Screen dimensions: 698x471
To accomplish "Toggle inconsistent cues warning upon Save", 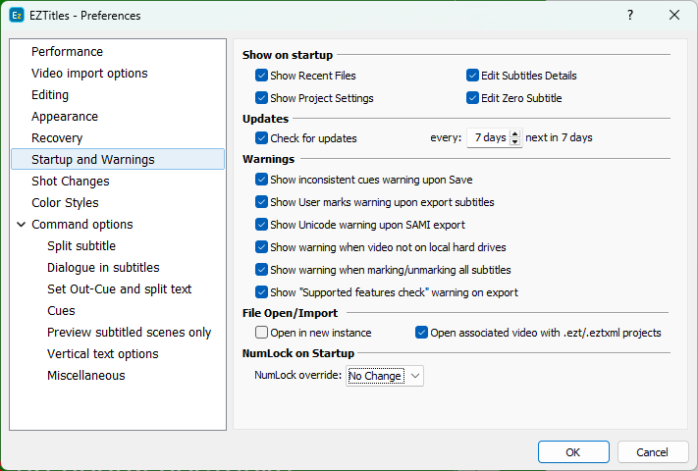I will point(261,180).
